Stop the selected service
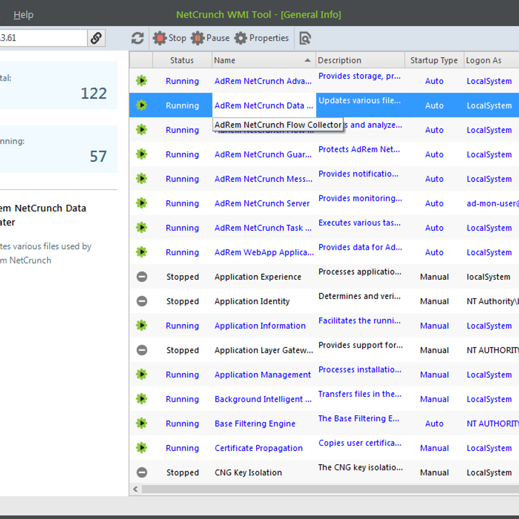Screen dimensions: 519x519 point(169,38)
